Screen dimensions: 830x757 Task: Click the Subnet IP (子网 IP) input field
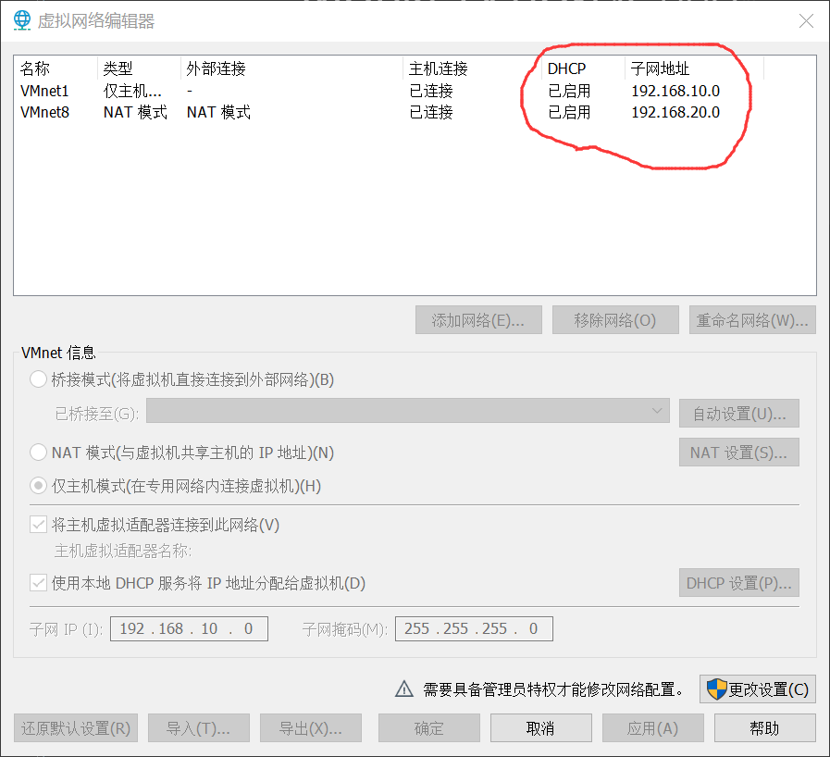pos(189,628)
